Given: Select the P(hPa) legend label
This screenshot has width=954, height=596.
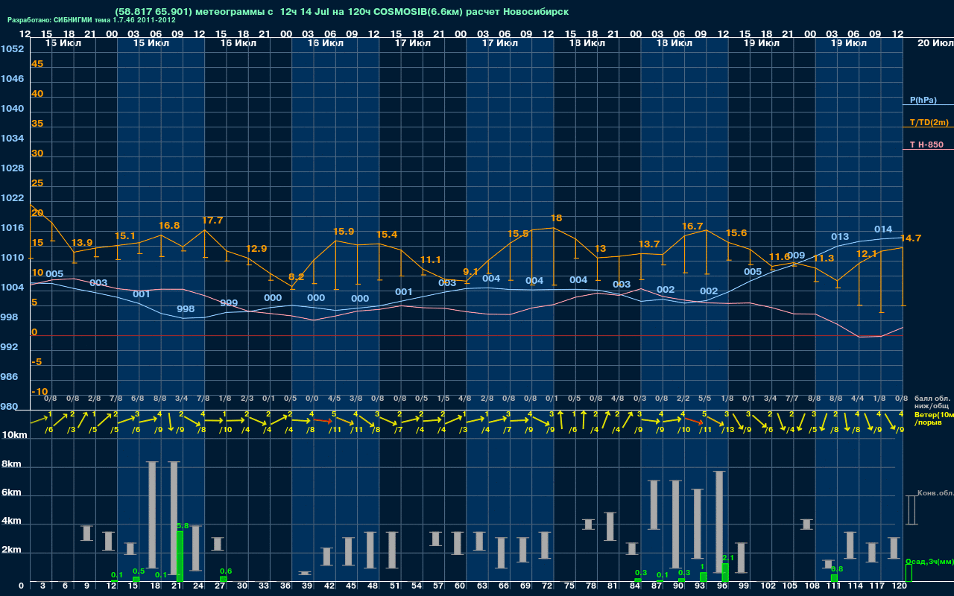Looking at the screenshot, I should [923, 100].
